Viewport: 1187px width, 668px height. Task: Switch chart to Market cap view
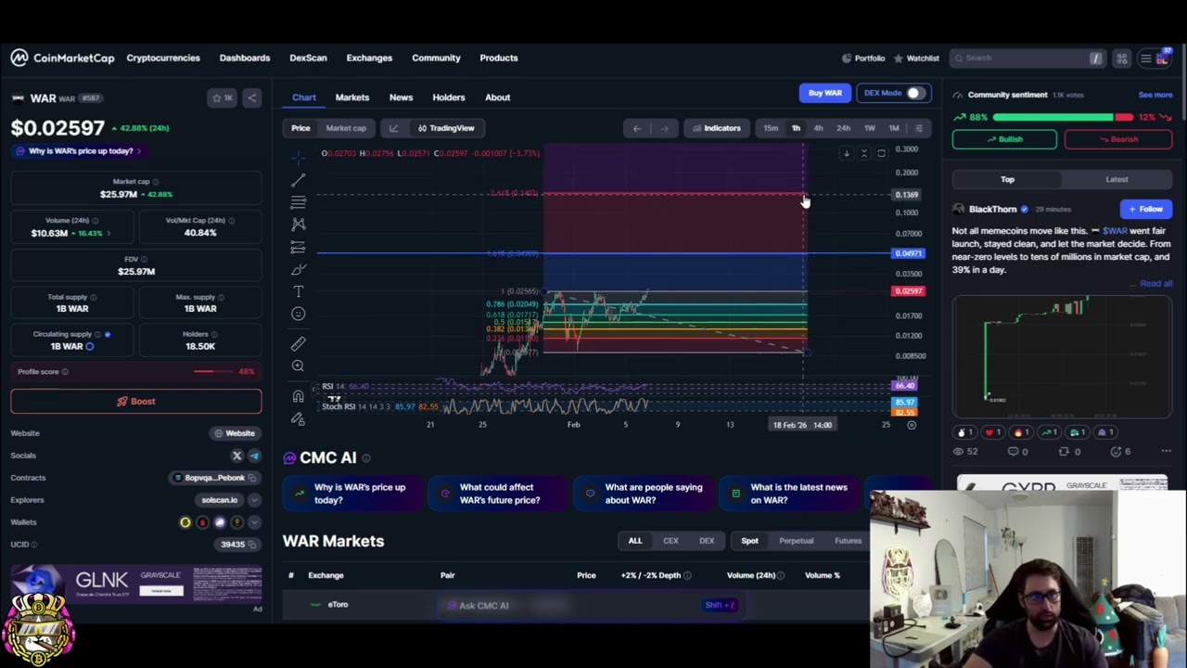pyautogui.click(x=346, y=128)
